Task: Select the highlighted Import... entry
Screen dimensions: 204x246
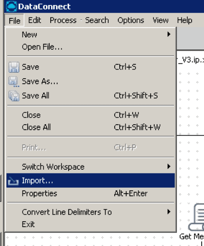Action: [x=91, y=180]
